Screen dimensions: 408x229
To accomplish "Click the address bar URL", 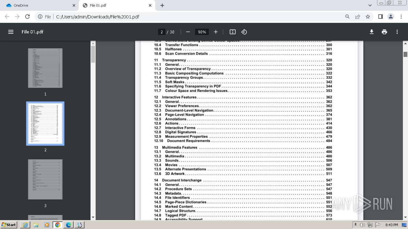I will point(98,17).
